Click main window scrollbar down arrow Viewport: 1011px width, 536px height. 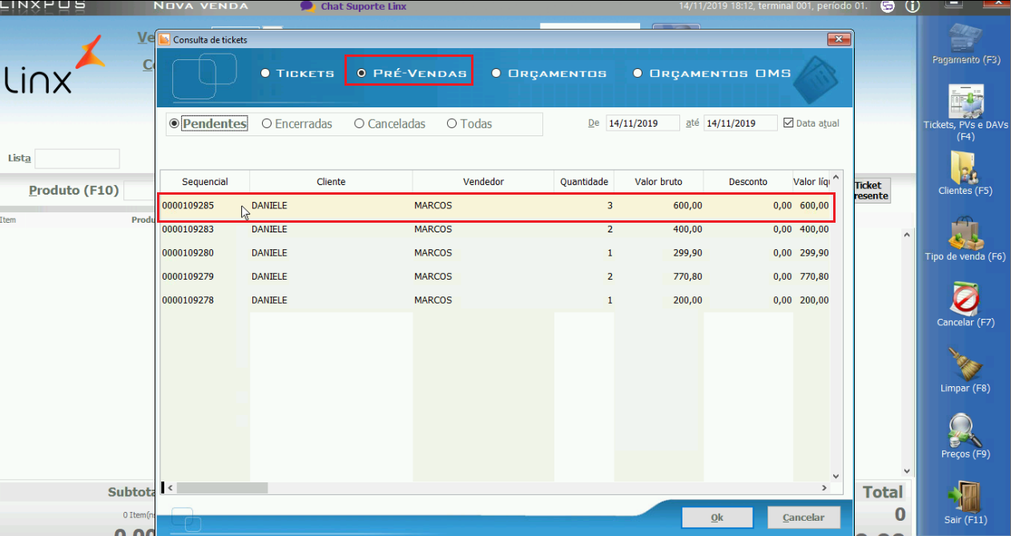tap(908, 471)
